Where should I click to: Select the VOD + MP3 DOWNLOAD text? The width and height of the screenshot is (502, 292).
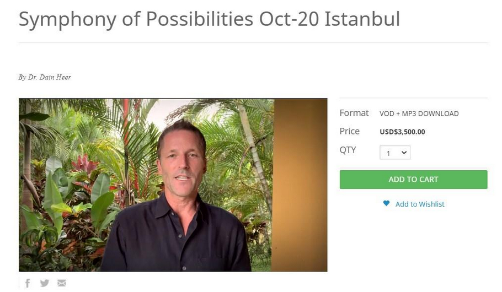[419, 113]
